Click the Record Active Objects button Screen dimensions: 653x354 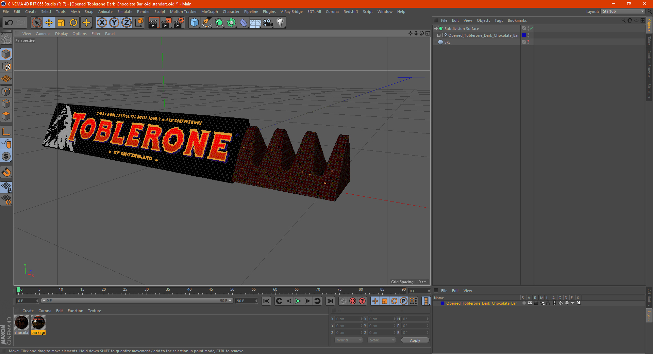(x=343, y=301)
